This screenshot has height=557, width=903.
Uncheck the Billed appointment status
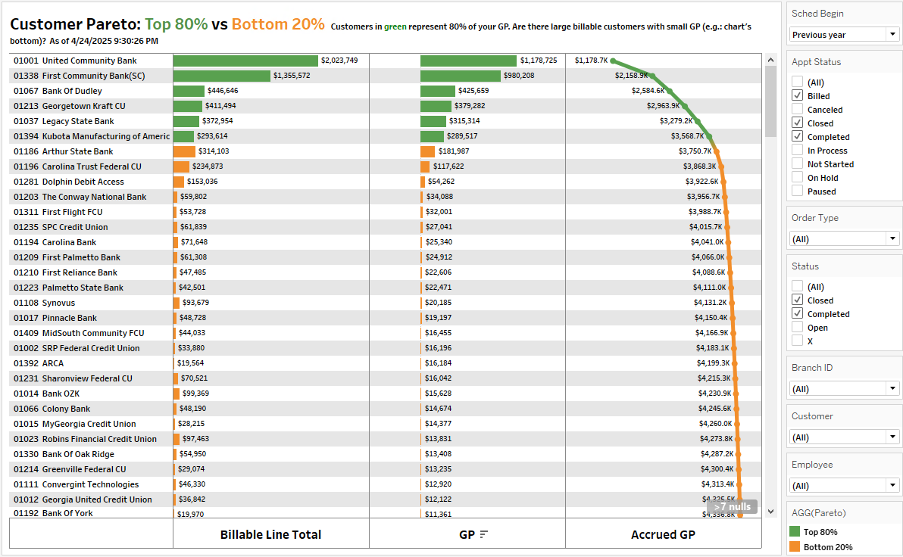click(798, 96)
